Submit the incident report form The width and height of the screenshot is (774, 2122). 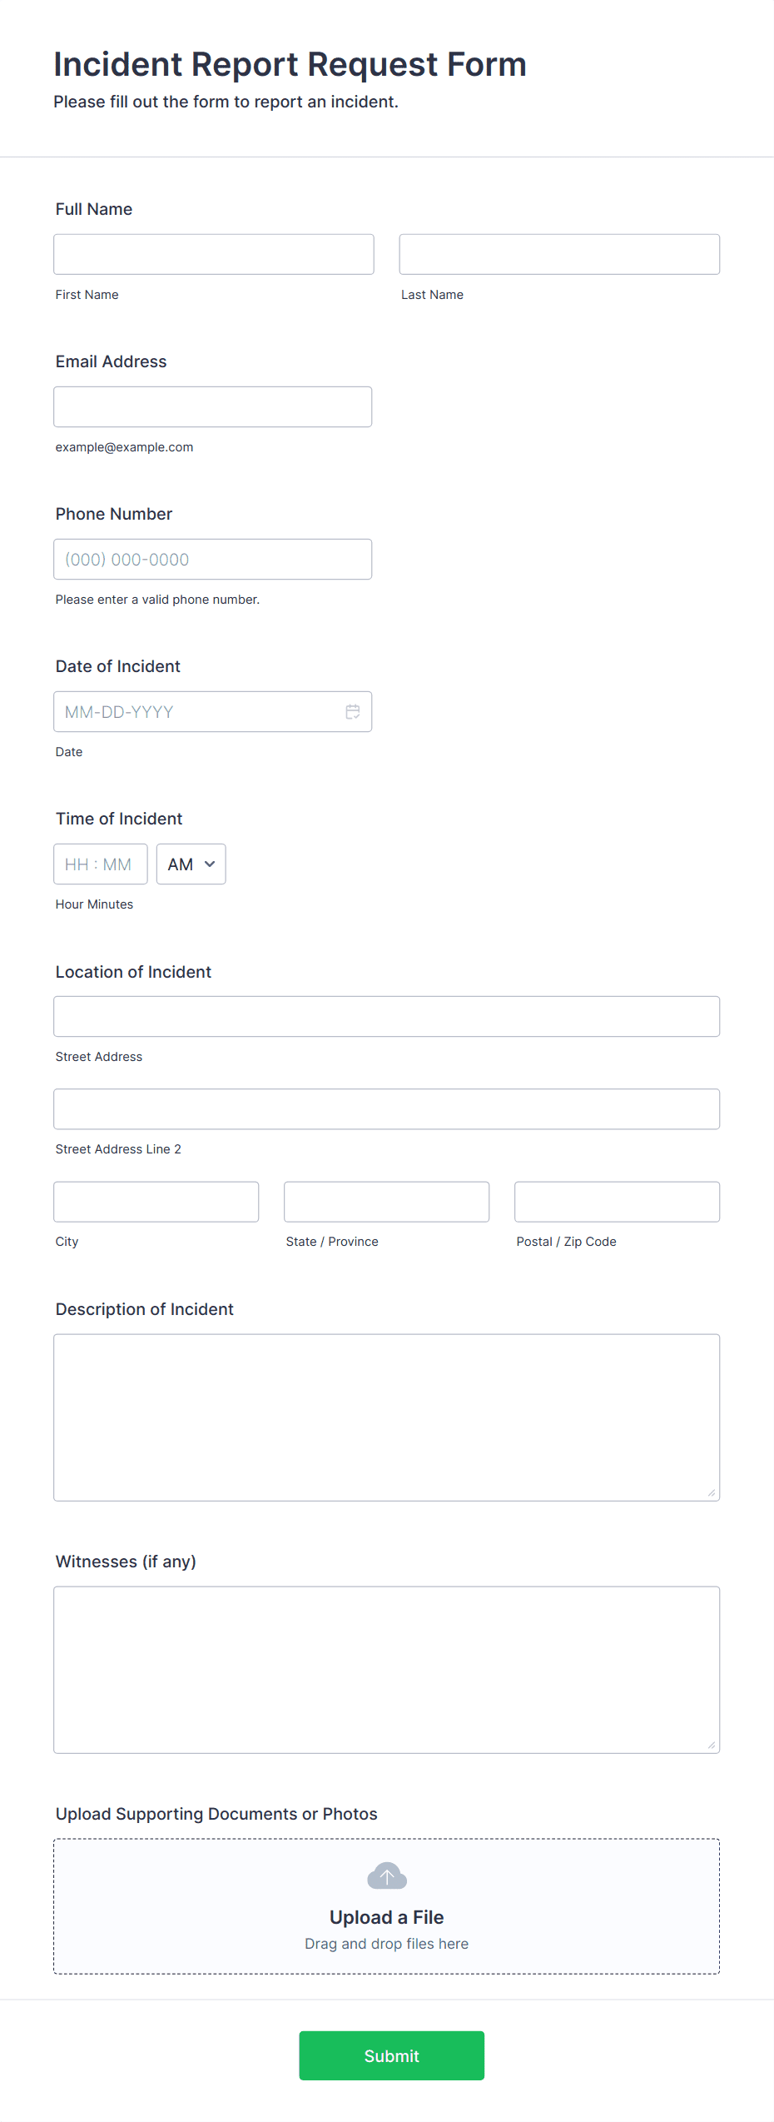tap(392, 2055)
